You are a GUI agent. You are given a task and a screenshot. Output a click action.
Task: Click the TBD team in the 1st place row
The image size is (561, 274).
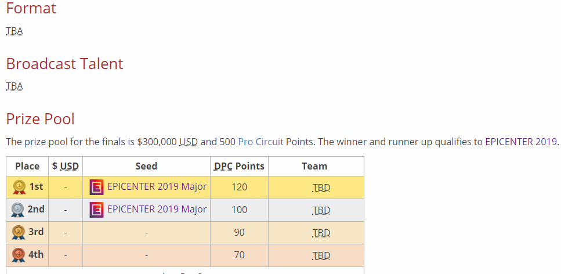coord(321,188)
